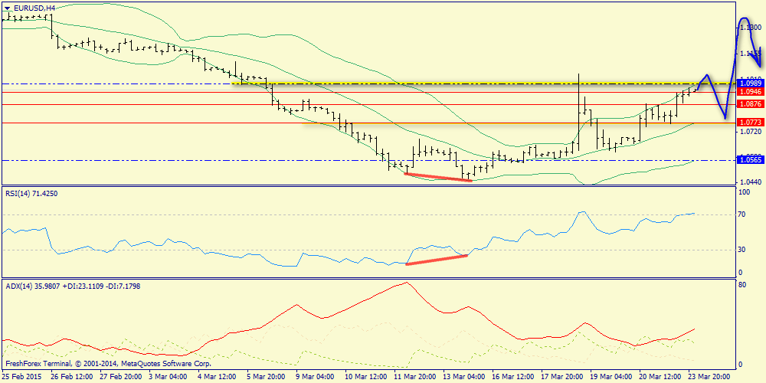This screenshot has width=766, height=383.
Task: Click the 25 Feb 2015 date label
Action: pyautogui.click(x=21, y=377)
